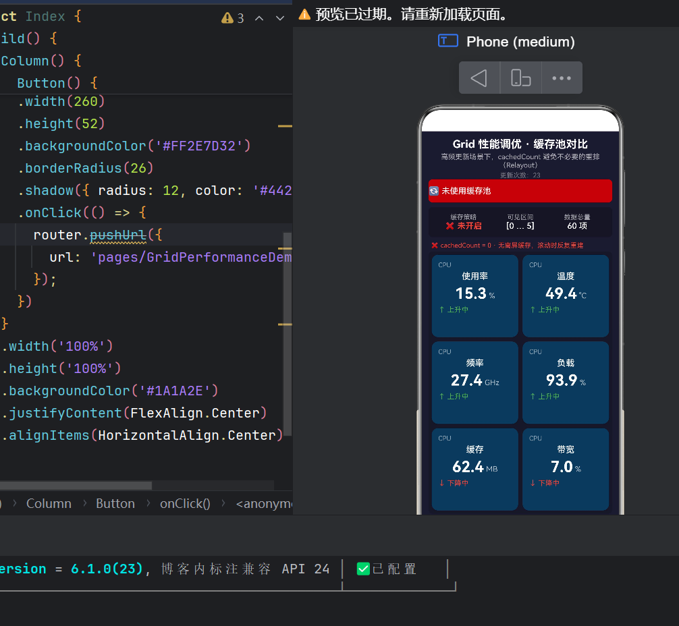
Task: Select the CPU 缓存 62.4 MB card
Action: (474, 469)
